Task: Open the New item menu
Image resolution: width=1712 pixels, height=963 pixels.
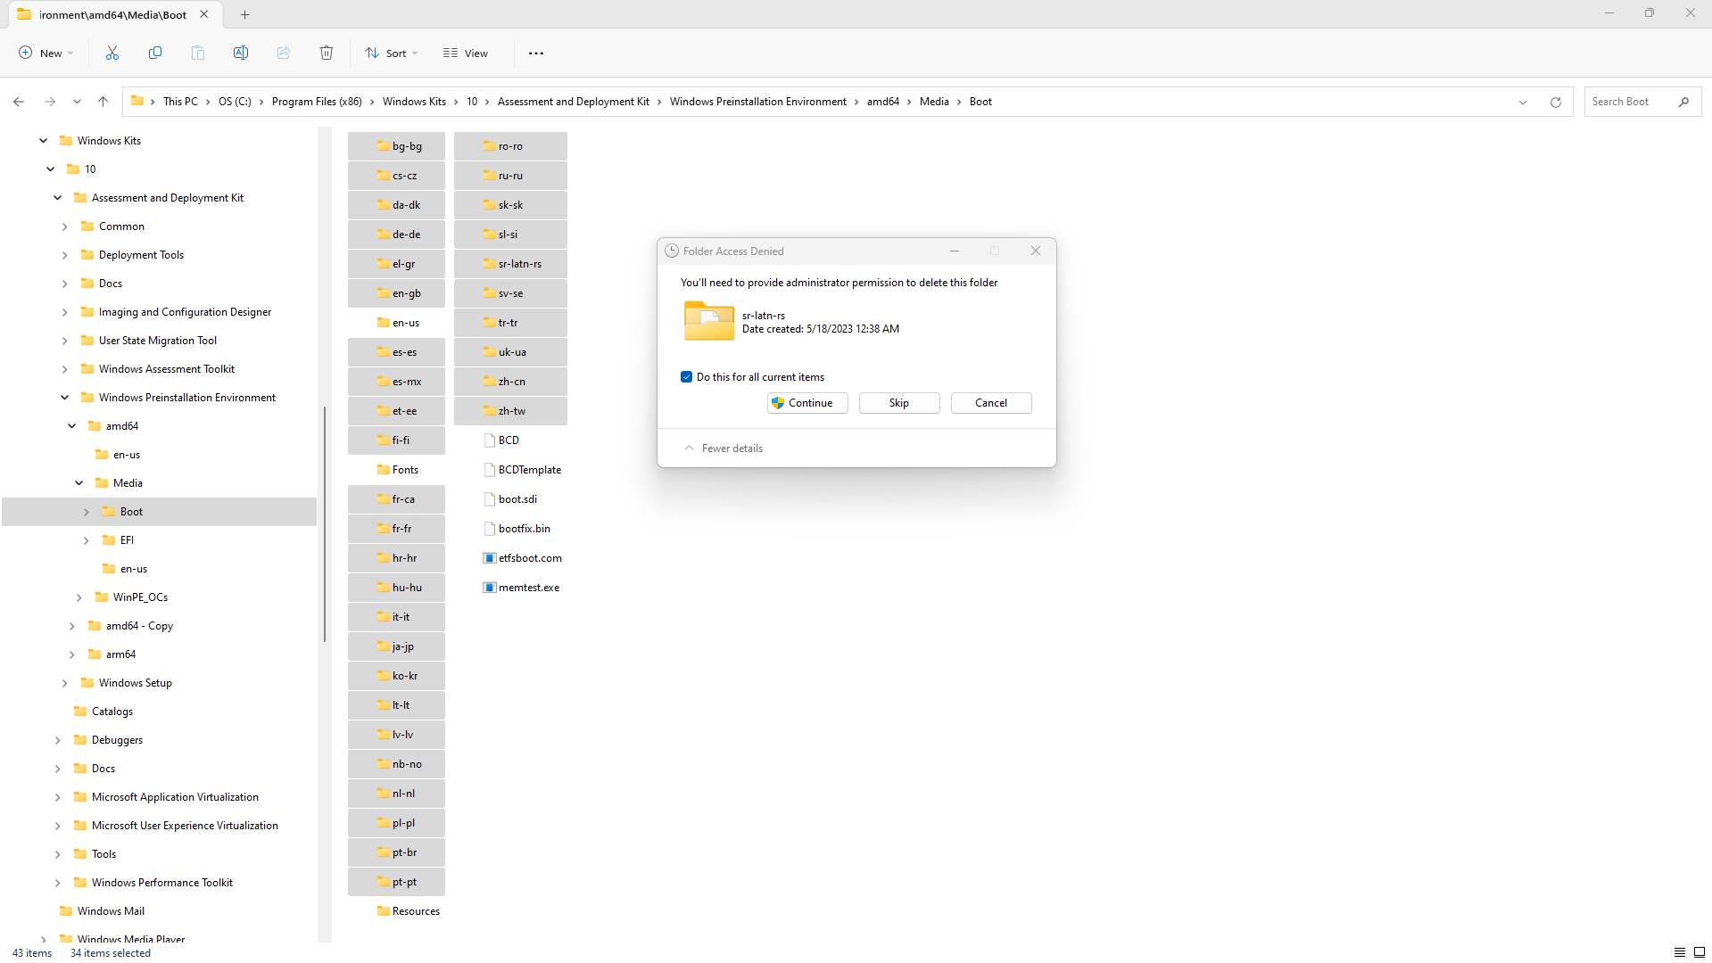Action: point(46,53)
